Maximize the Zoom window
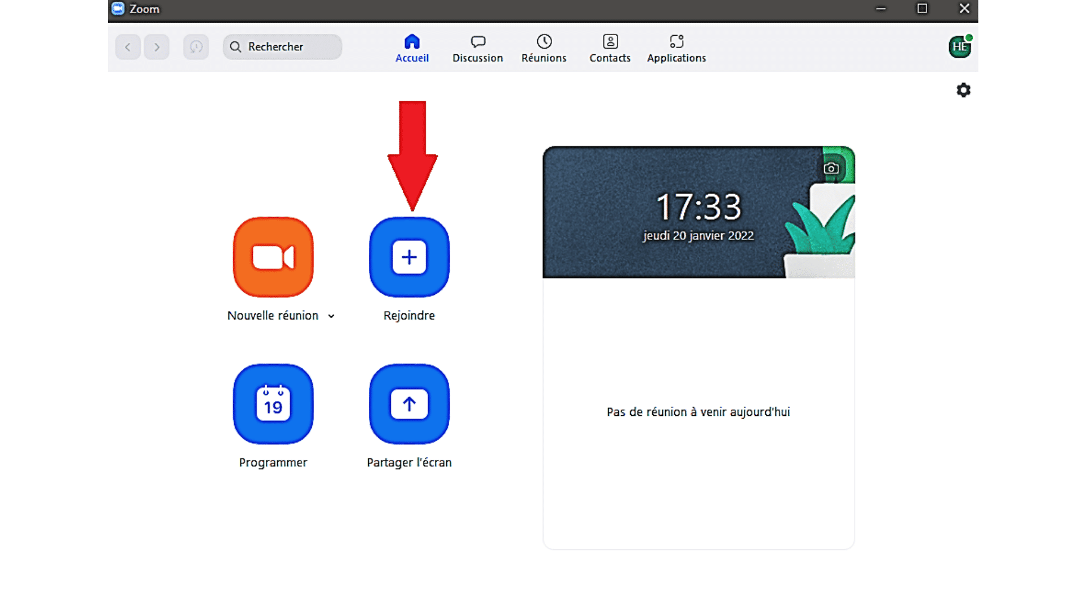The image size is (1086, 611). tap(922, 8)
